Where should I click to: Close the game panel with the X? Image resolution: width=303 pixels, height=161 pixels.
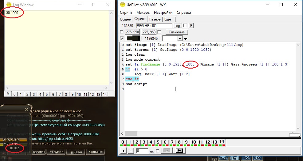point(26,109)
